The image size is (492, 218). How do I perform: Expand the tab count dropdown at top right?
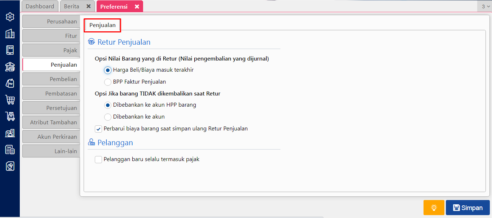pyautogui.click(x=485, y=6)
